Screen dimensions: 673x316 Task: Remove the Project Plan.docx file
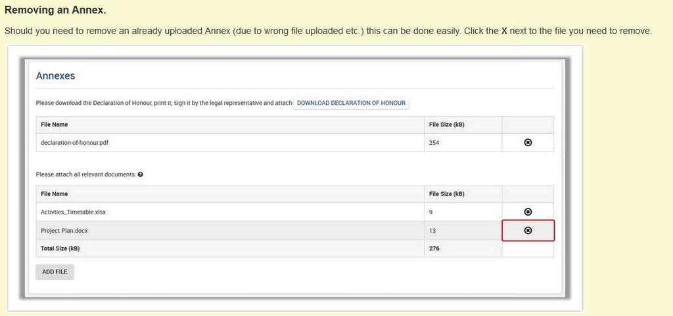(x=528, y=230)
